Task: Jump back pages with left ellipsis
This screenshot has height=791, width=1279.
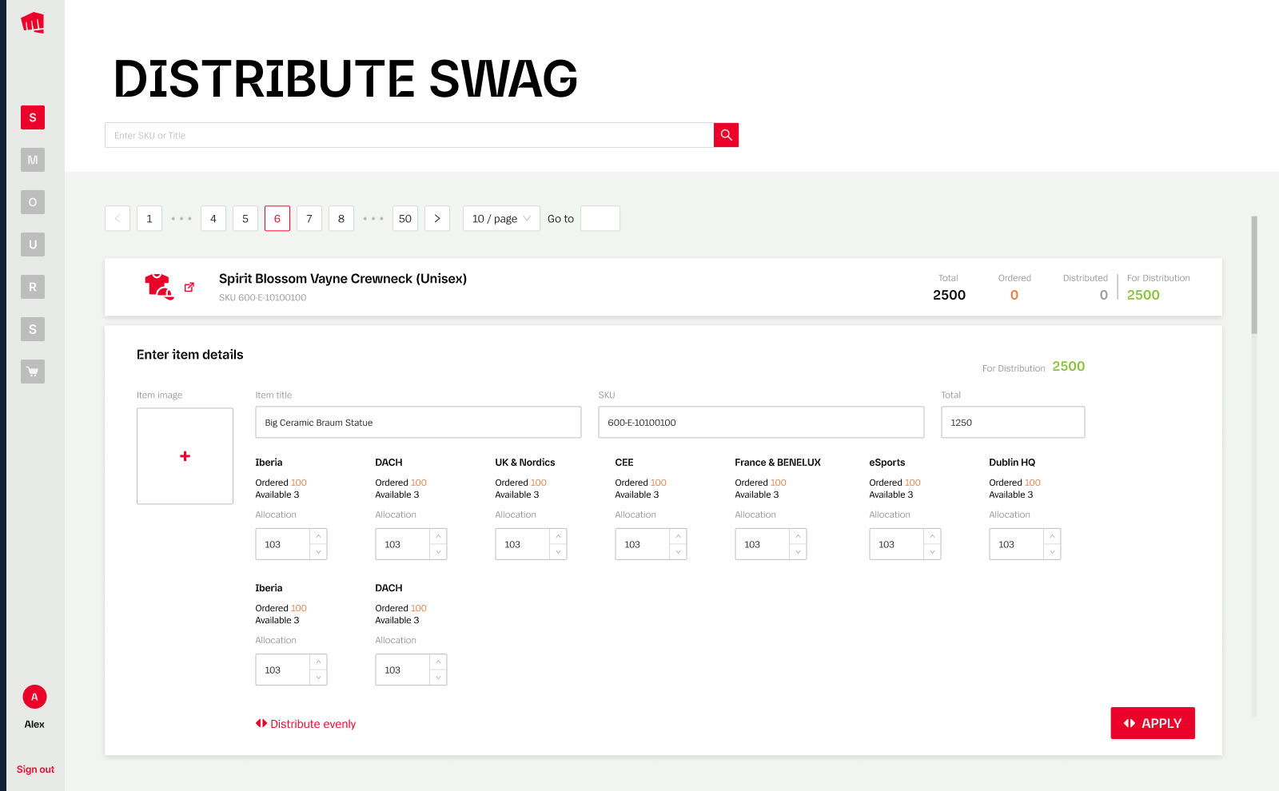Action: coord(181,218)
